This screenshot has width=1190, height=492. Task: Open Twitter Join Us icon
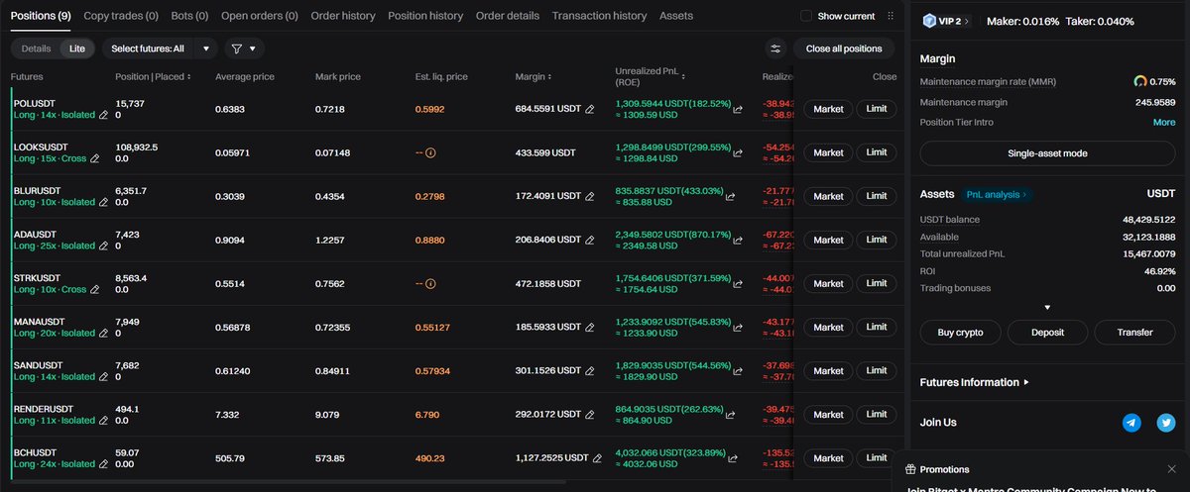tap(1165, 423)
